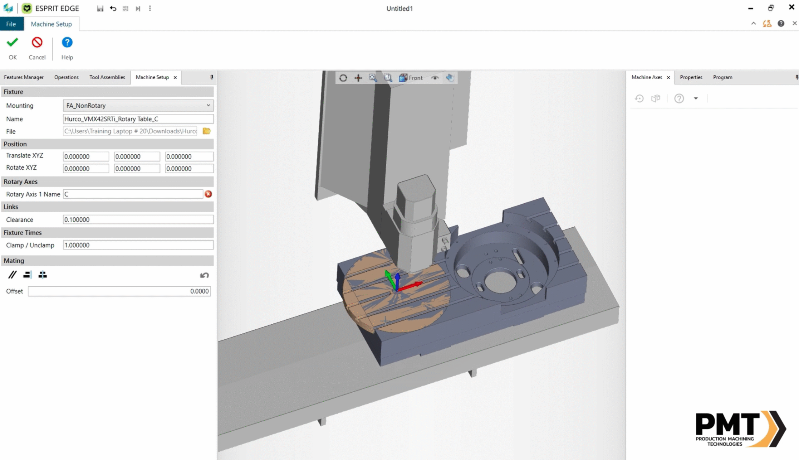The height and width of the screenshot is (460, 799).
Task: Click the cube icon in Machine Axes toolbar
Action: [656, 99]
